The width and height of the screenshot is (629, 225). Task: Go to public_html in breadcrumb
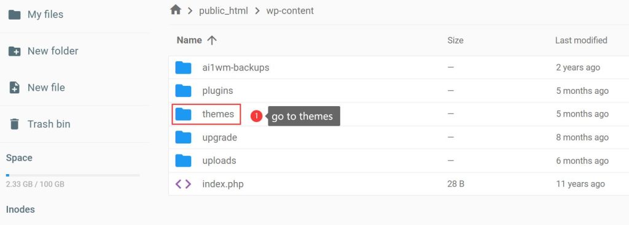pos(224,11)
